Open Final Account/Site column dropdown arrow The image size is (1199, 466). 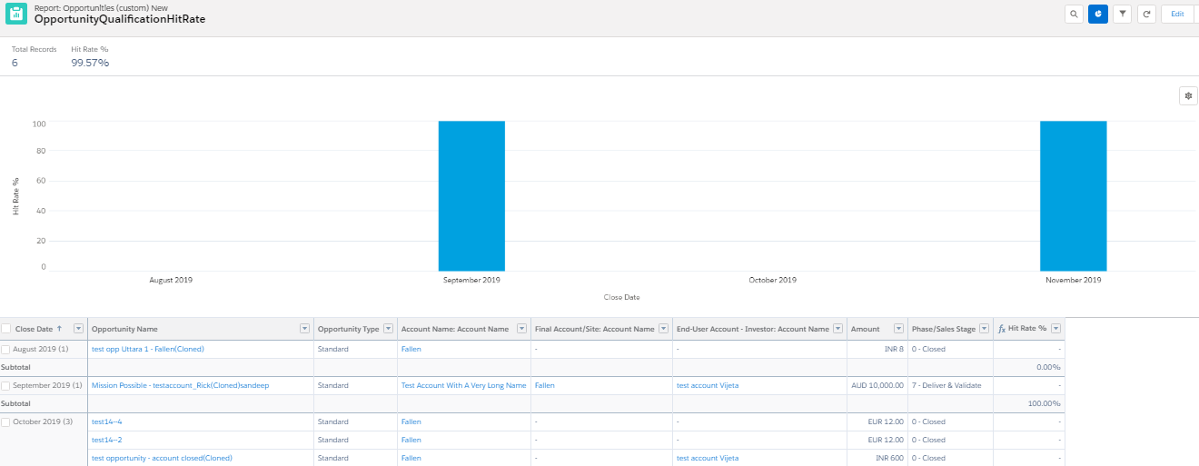[664, 329]
